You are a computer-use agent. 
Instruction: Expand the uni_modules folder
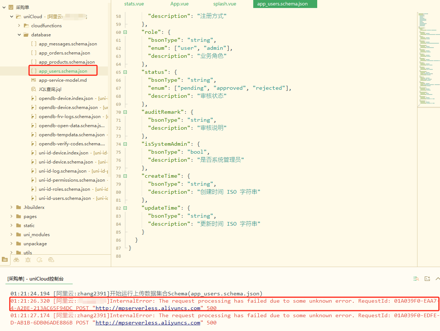(x=12, y=234)
